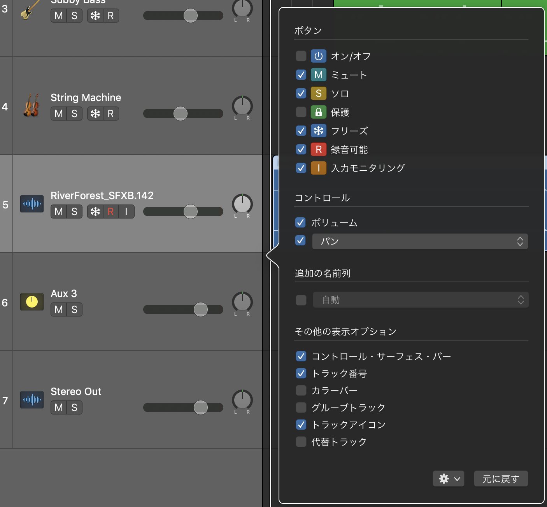Enable the オン/オフ button checkbox
547x507 pixels.
[301, 56]
